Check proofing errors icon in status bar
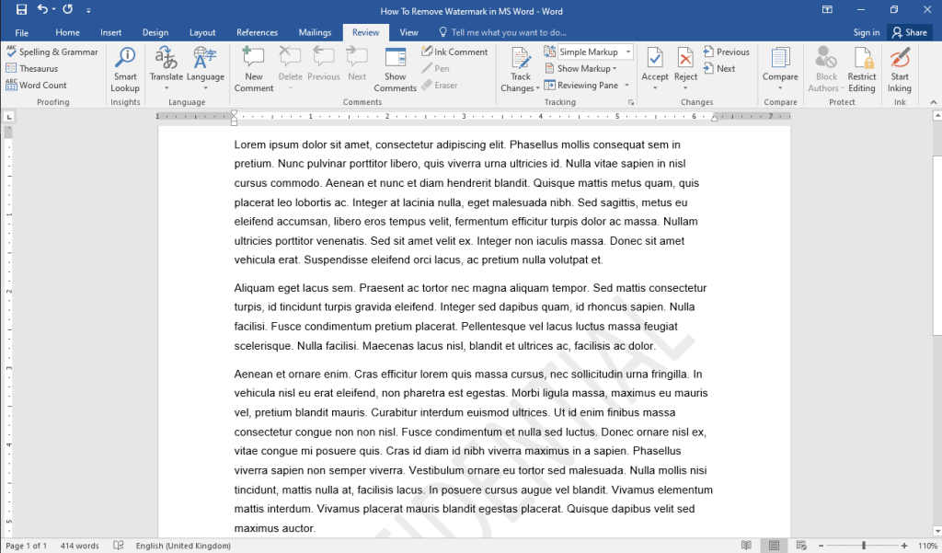This screenshot has height=553, width=942. 119,546
